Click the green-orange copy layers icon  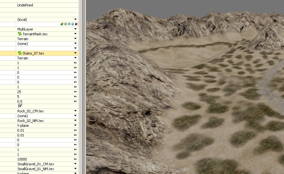62,24
